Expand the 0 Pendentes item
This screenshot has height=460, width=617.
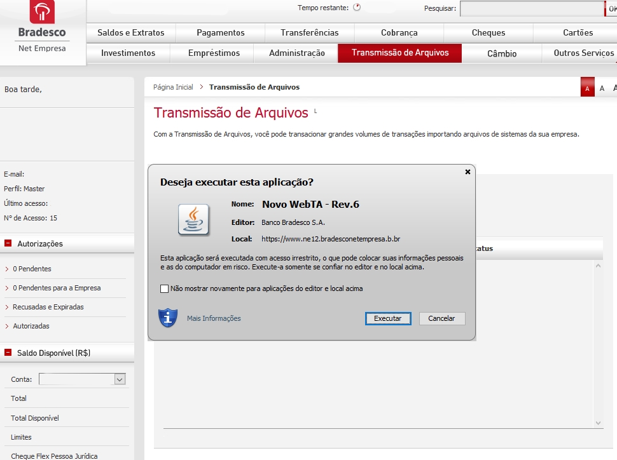coord(32,269)
